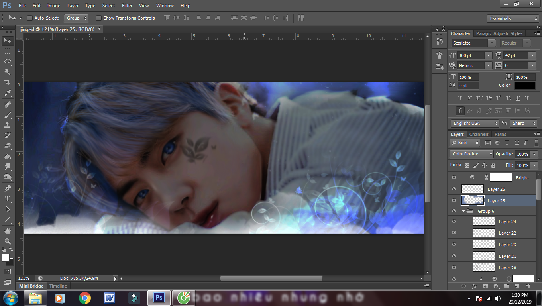Viewport: 542px width, 306px height.
Task: Open the 100 pt font size dropdown
Action: click(x=488, y=55)
